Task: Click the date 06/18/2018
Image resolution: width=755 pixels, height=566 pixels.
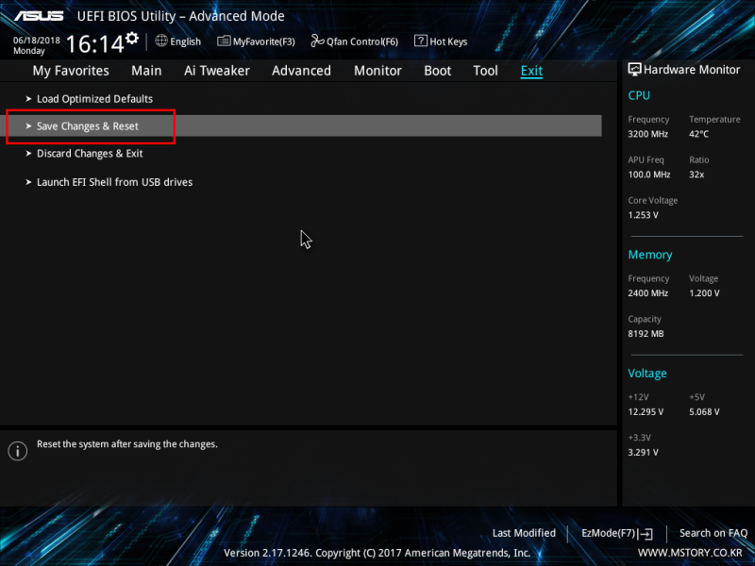Action: click(x=37, y=41)
